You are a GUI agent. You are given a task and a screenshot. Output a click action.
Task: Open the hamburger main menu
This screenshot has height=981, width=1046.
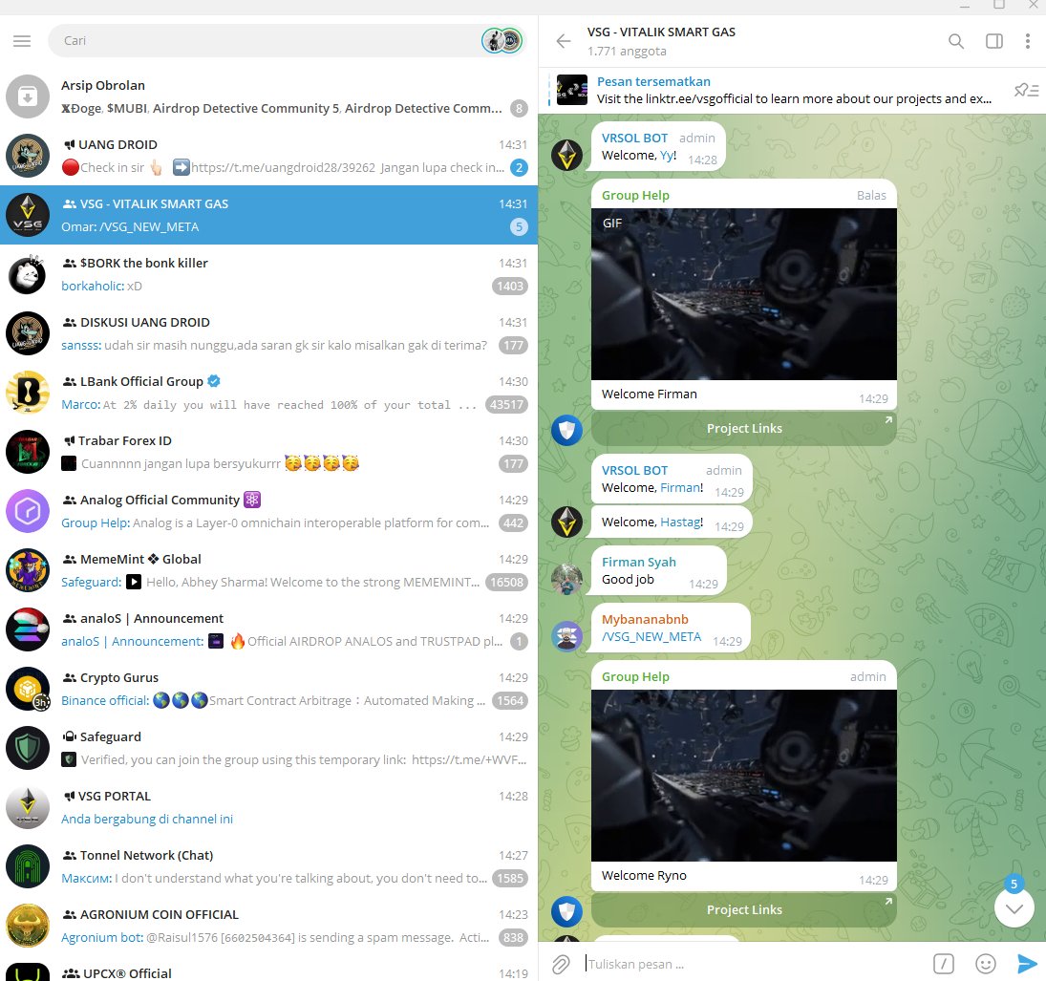pyautogui.click(x=22, y=41)
